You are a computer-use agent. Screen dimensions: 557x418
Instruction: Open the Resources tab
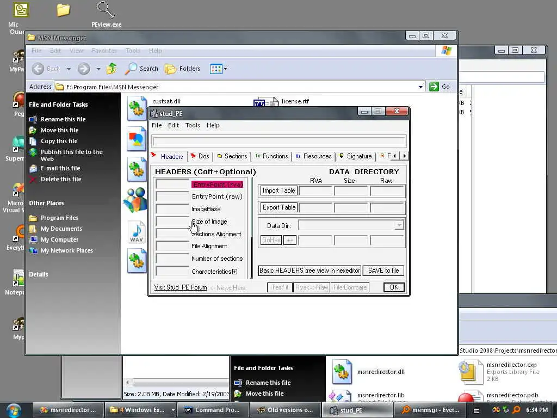coord(313,156)
